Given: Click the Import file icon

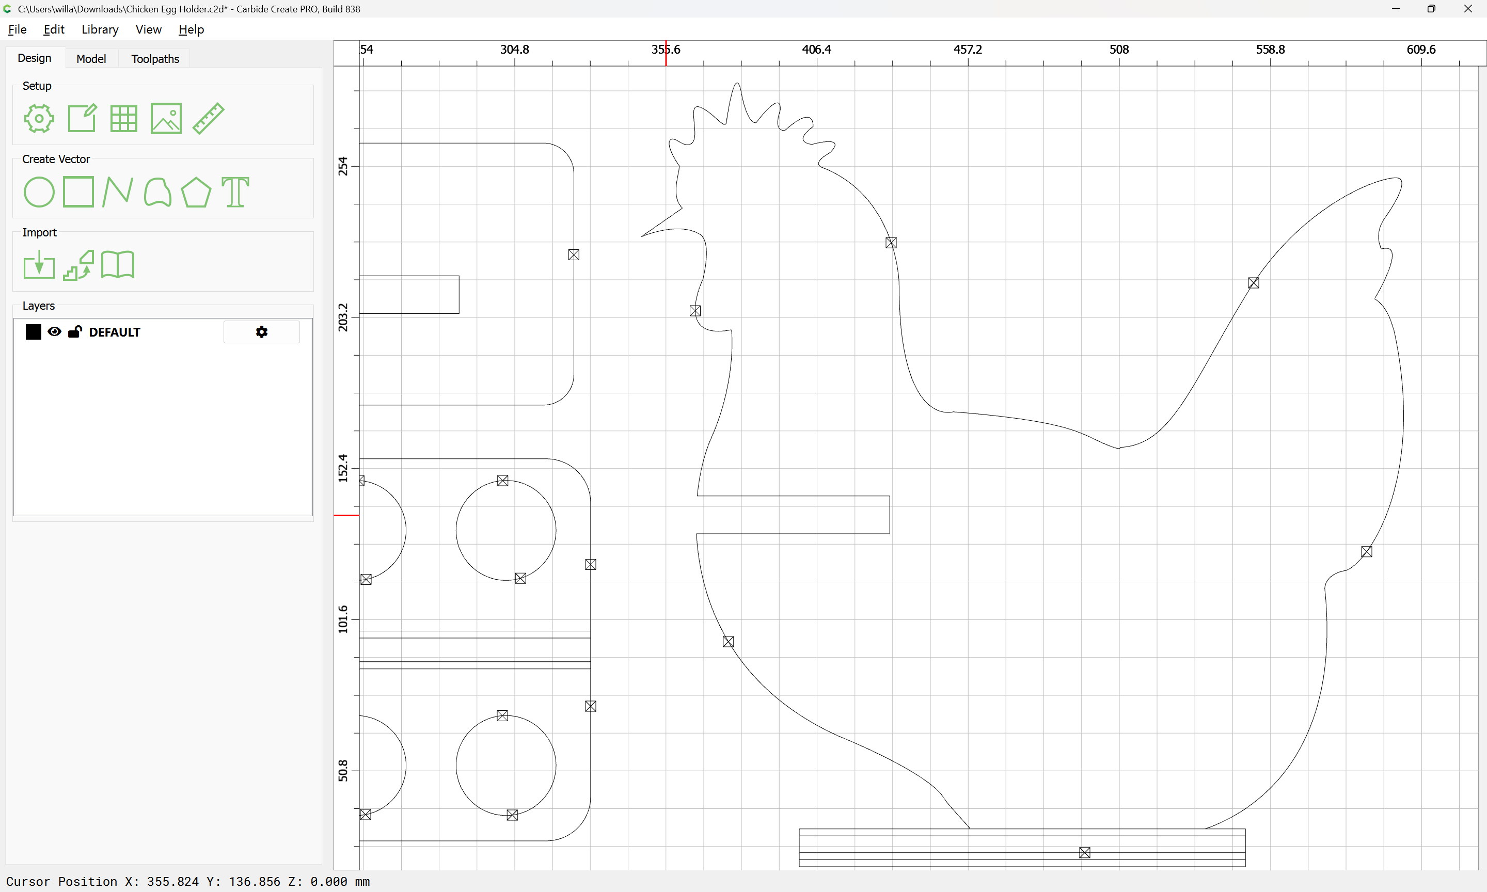Looking at the screenshot, I should tap(39, 265).
